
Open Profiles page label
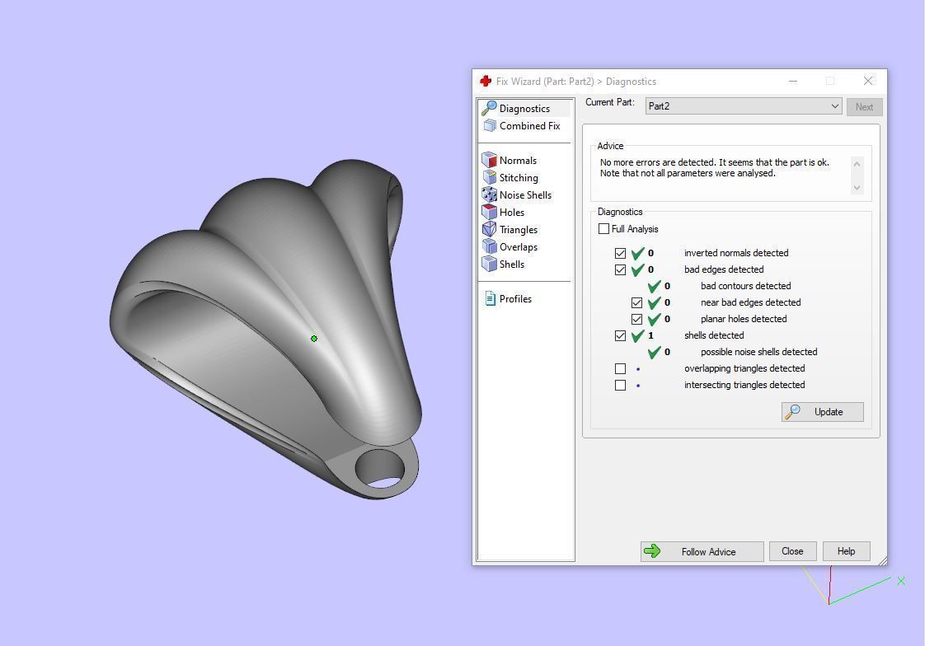point(515,299)
